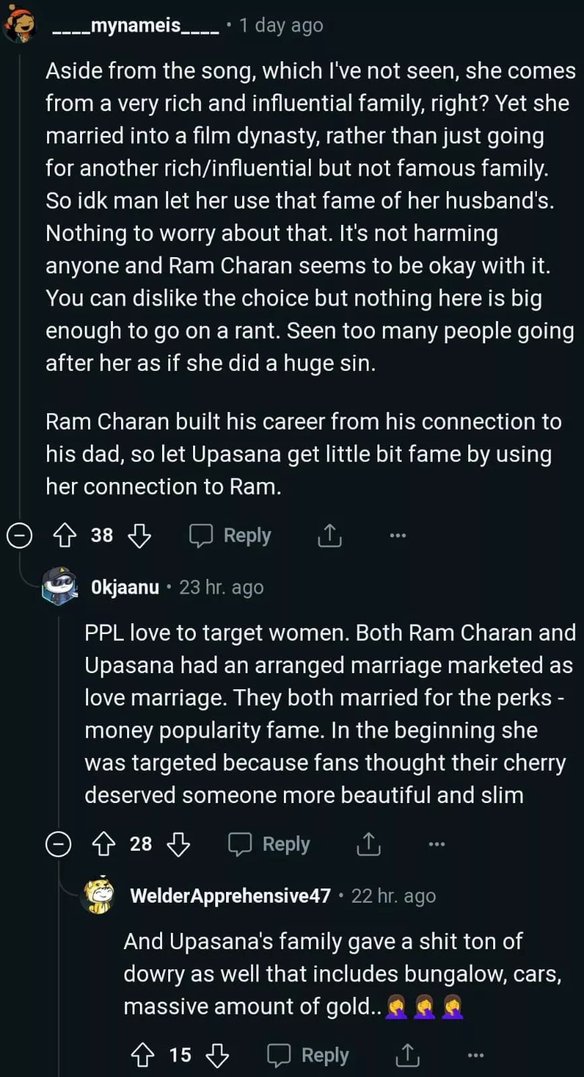Collapse the ____mynameis____ comment thread
This screenshot has width=584, height=1077.
(x=20, y=536)
